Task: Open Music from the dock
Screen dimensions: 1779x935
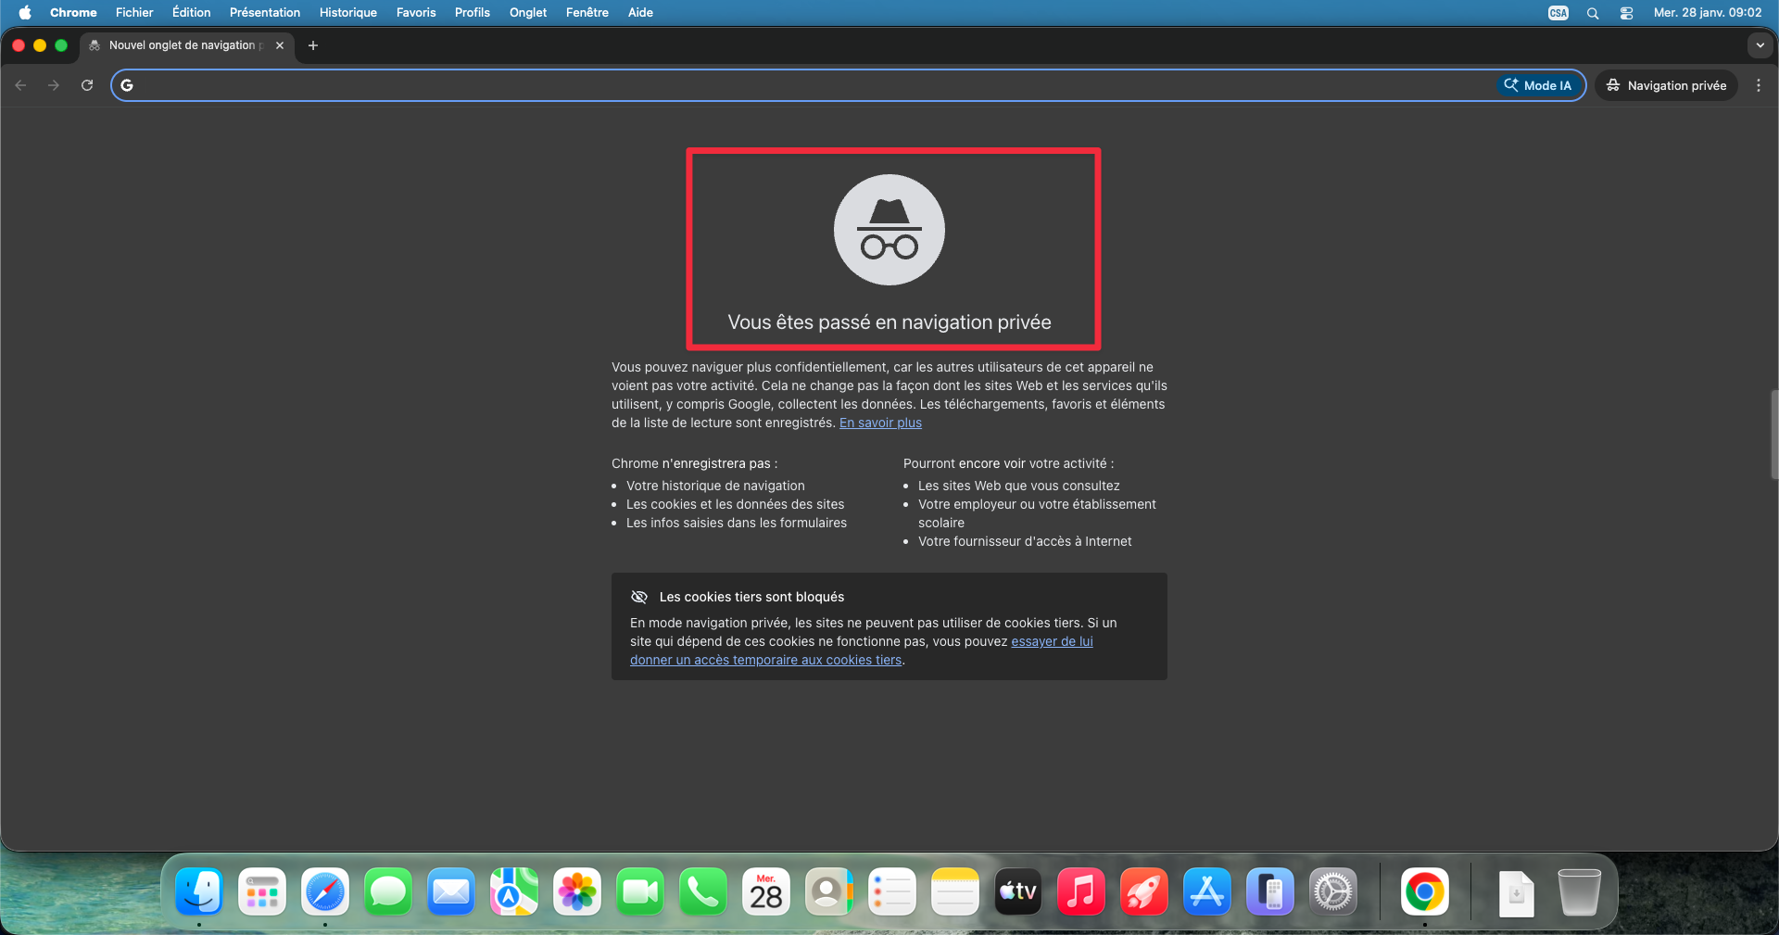Action: click(x=1081, y=891)
